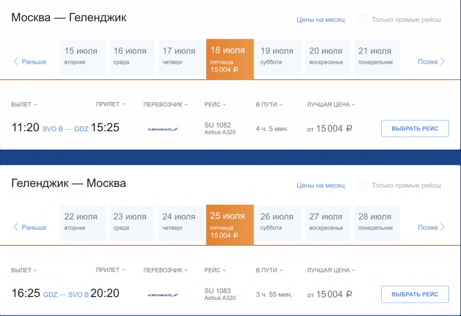This screenshot has height=316, width=461.
Task: Click left arrow 'Раньше' for Москва — Геленджик dates
Action: (30, 62)
